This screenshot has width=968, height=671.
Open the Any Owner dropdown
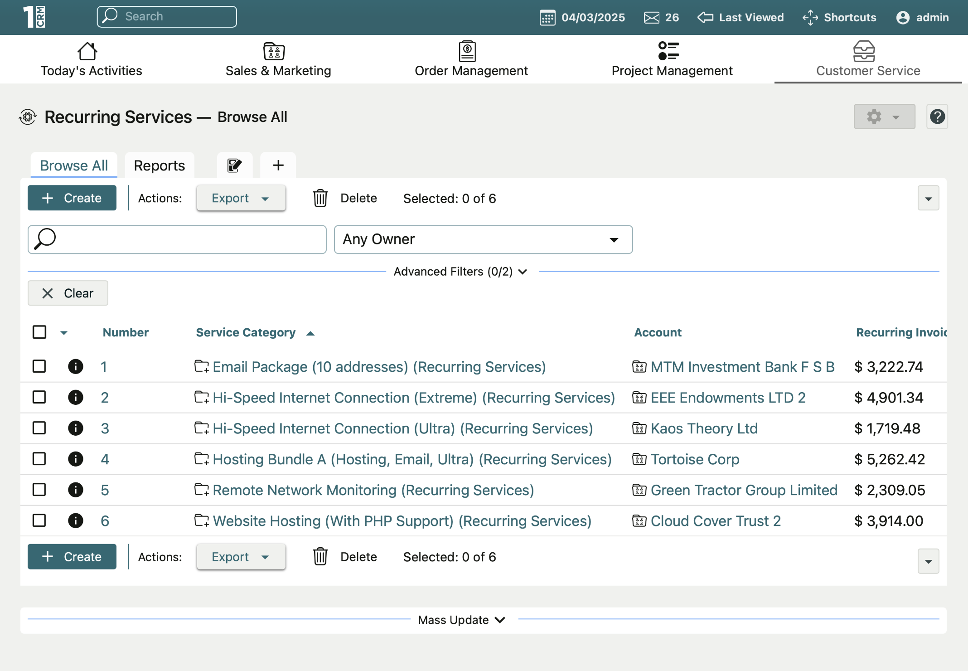(x=483, y=239)
